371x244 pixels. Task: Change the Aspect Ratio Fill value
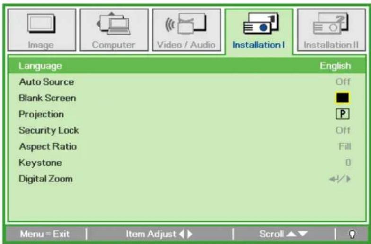coord(344,146)
